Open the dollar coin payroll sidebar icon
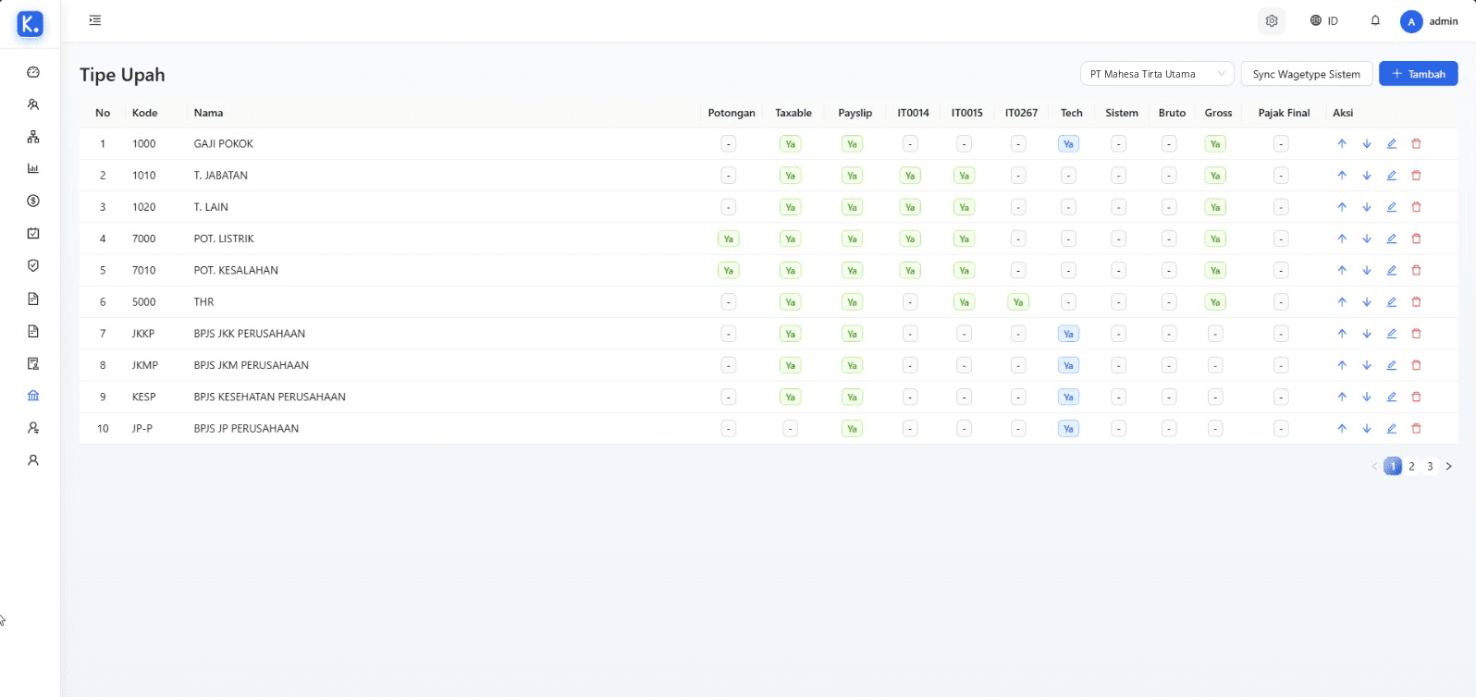Screen dimensions: 1476x697 (33, 201)
